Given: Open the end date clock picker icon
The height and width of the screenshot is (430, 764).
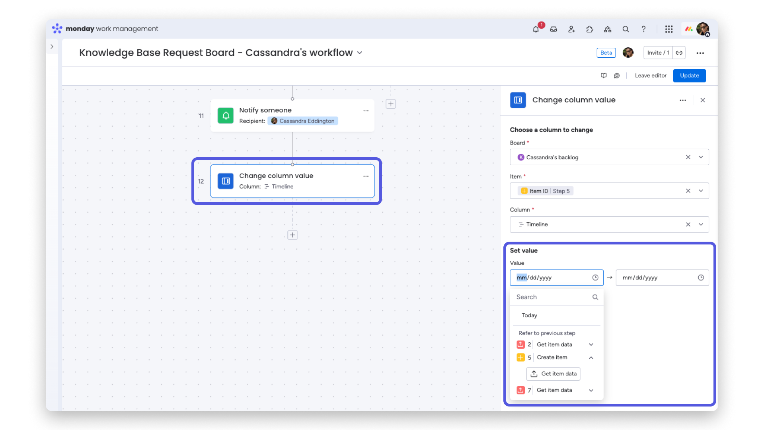Looking at the screenshot, I should tap(701, 278).
